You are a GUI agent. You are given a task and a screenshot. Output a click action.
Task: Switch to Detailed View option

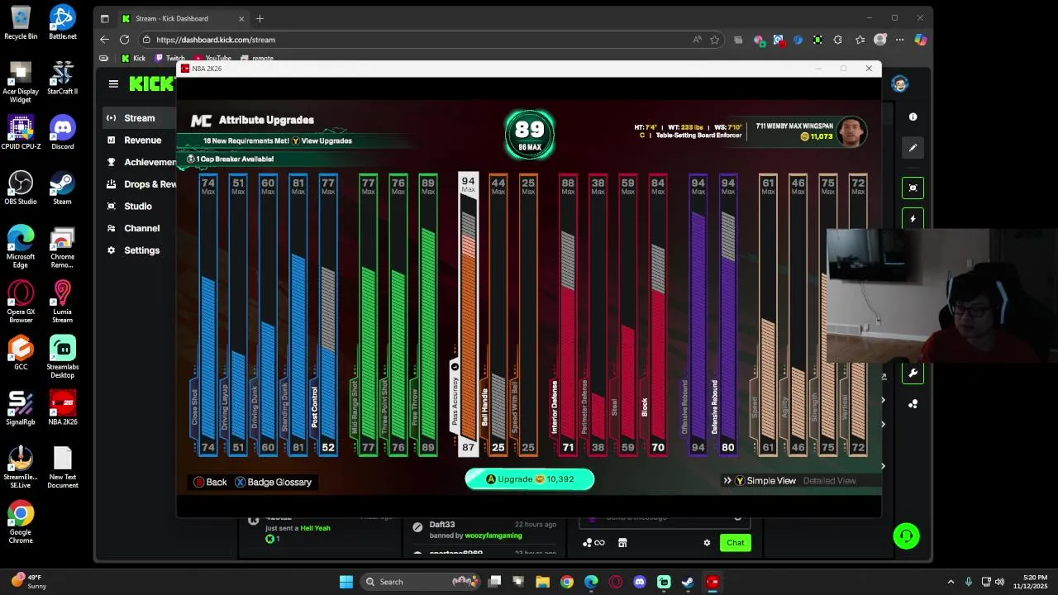coord(829,481)
